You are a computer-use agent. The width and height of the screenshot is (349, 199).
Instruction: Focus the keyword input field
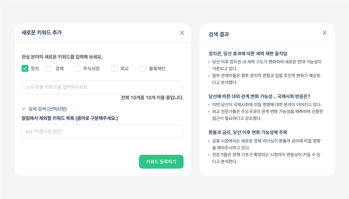coord(102,87)
